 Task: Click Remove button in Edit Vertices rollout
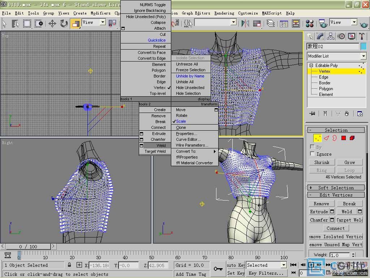click(x=321, y=203)
